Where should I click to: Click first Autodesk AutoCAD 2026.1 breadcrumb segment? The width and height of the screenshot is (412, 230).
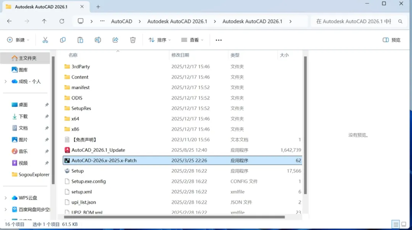[177, 22]
